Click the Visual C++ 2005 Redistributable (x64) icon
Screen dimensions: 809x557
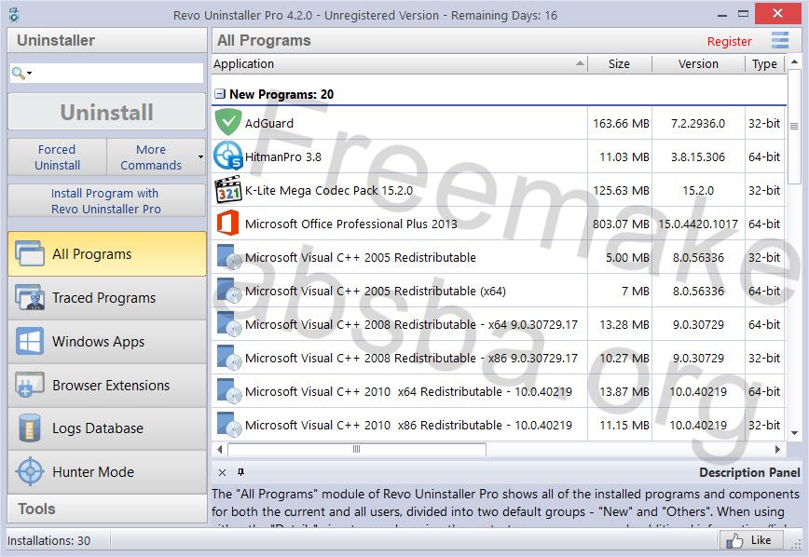pyautogui.click(x=229, y=291)
